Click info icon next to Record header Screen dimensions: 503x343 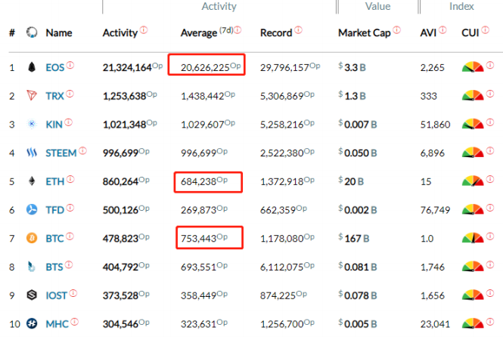pos(298,29)
